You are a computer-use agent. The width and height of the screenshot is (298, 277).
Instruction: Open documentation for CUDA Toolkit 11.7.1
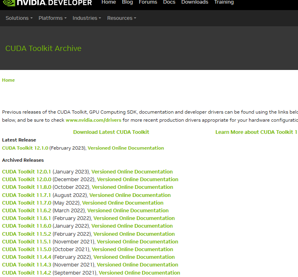(x=130, y=195)
